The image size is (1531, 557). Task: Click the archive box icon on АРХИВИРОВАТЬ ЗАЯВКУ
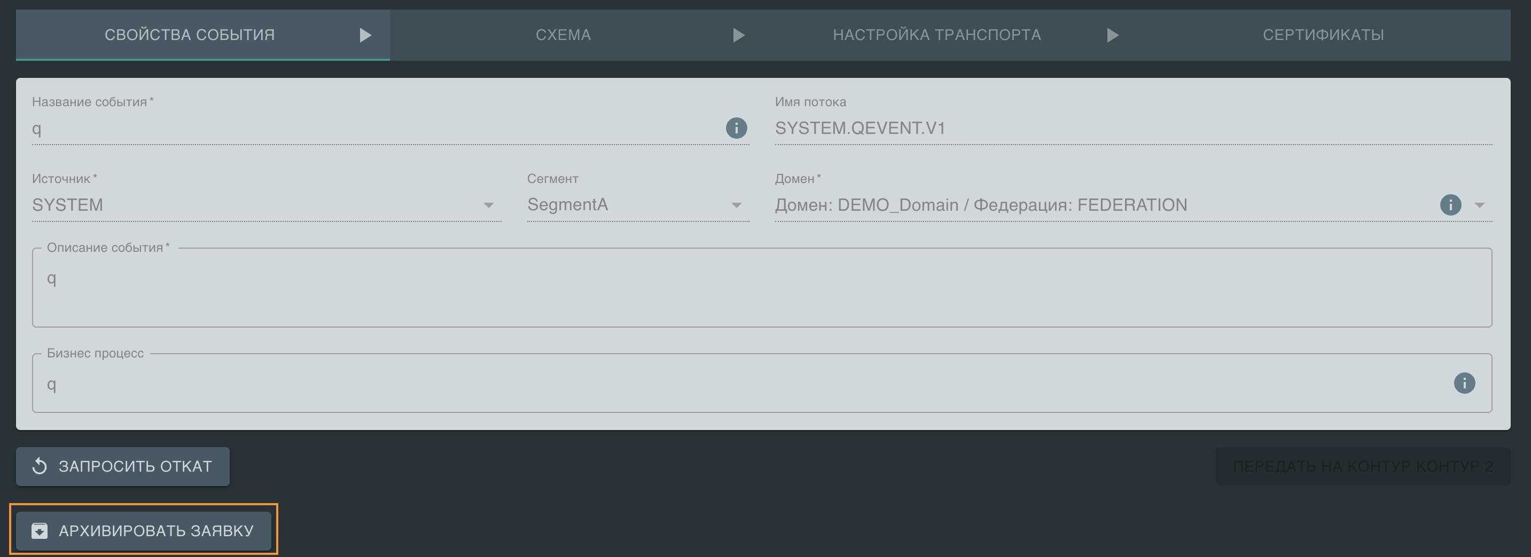tap(40, 530)
